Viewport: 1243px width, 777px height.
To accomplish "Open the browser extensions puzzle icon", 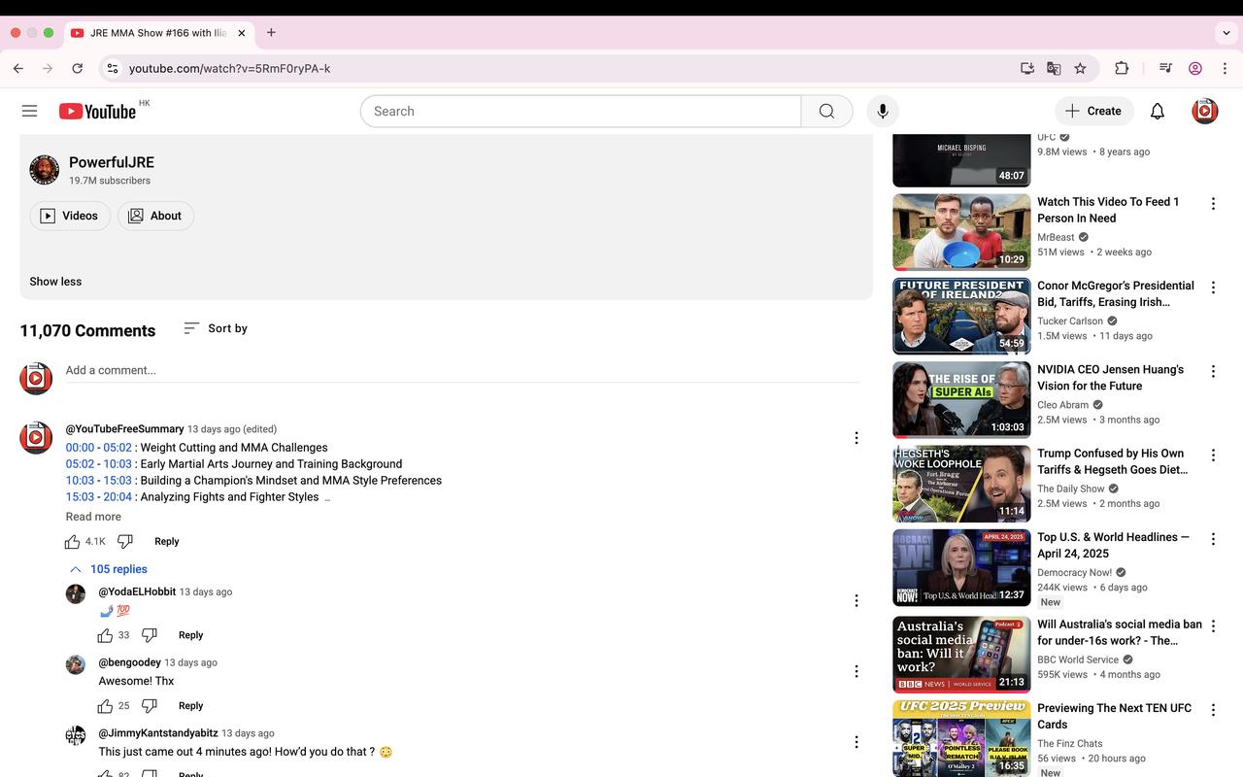I will click(1122, 68).
